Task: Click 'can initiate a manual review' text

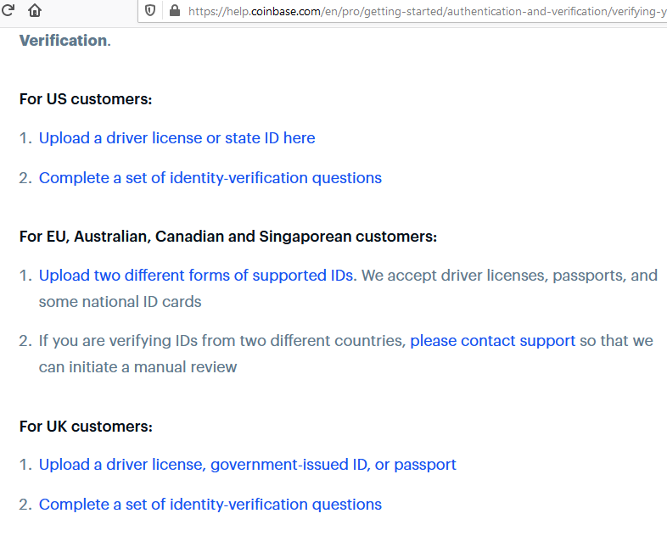Action: click(137, 367)
